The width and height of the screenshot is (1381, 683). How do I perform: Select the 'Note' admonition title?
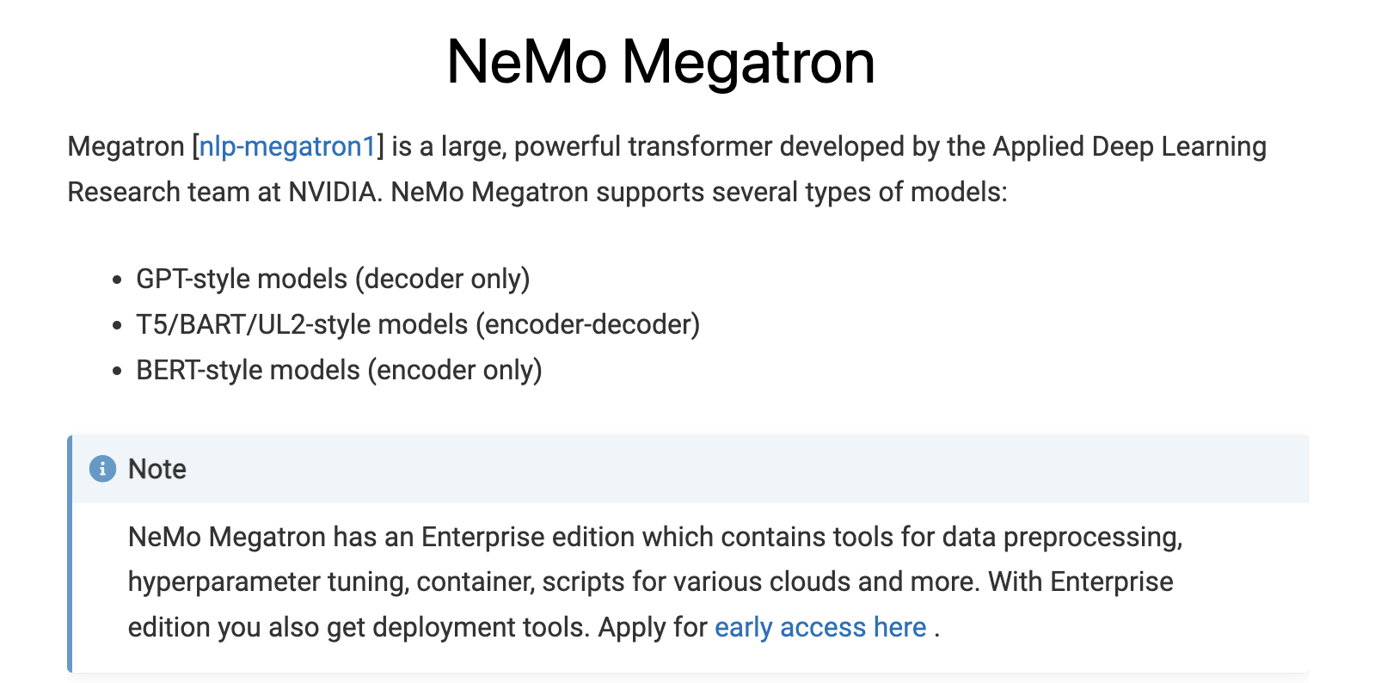click(157, 469)
